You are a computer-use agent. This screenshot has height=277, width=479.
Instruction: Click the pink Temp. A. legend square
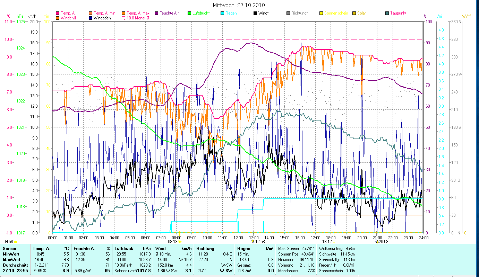pyautogui.click(x=58, y=13)
